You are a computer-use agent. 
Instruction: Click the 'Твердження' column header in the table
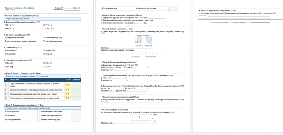click(x=14, y=80)
